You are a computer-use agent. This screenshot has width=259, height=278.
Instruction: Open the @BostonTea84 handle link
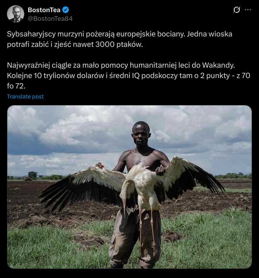[50, 19]
